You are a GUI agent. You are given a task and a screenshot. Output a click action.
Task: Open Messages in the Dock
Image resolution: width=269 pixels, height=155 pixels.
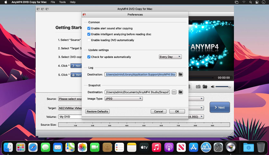coord(45,147)
